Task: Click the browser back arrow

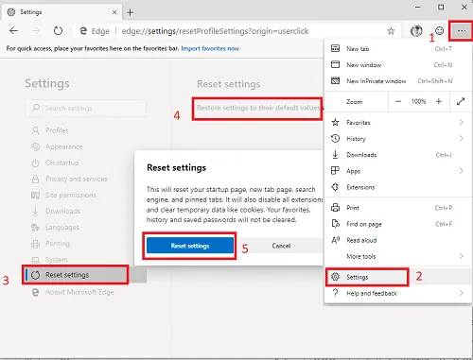Action: pyautogui.click(x=13, y=31)
